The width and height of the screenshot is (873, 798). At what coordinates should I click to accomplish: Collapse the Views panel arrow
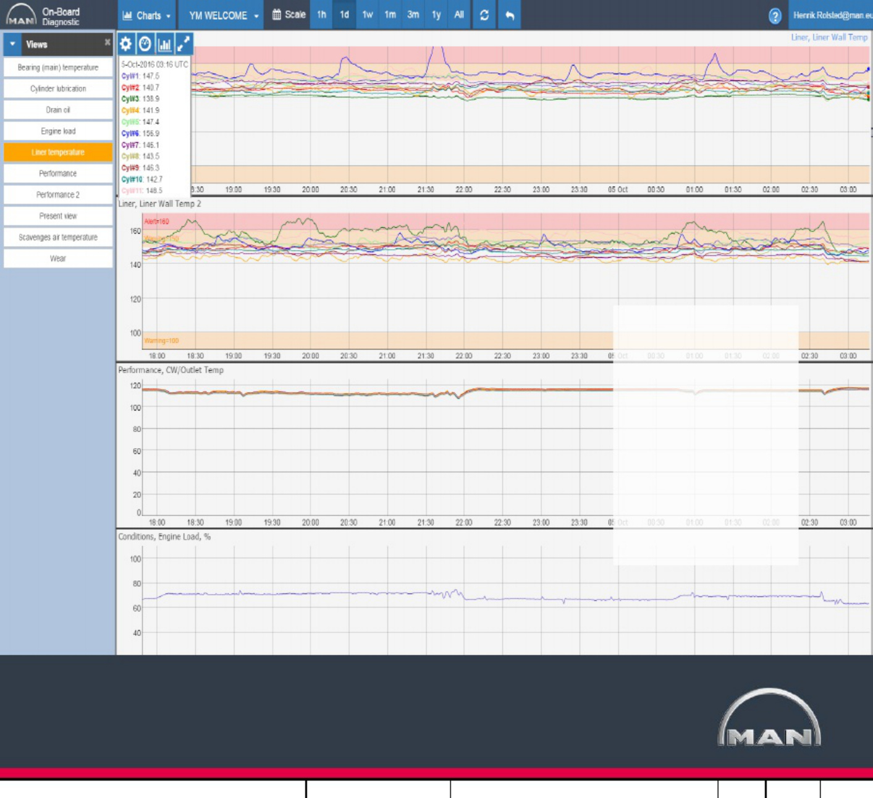click(x=12, y=44)
